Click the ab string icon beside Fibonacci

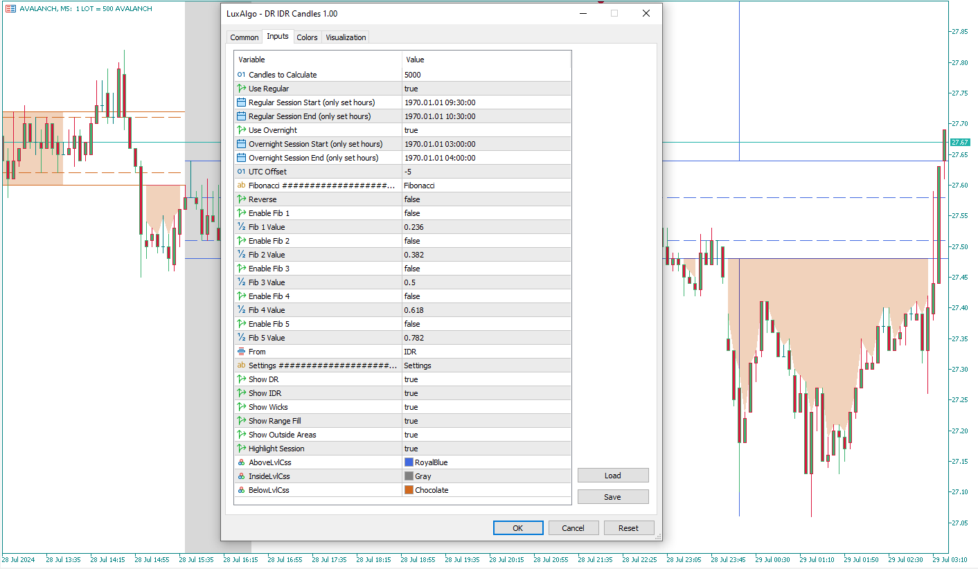point(241,186)
